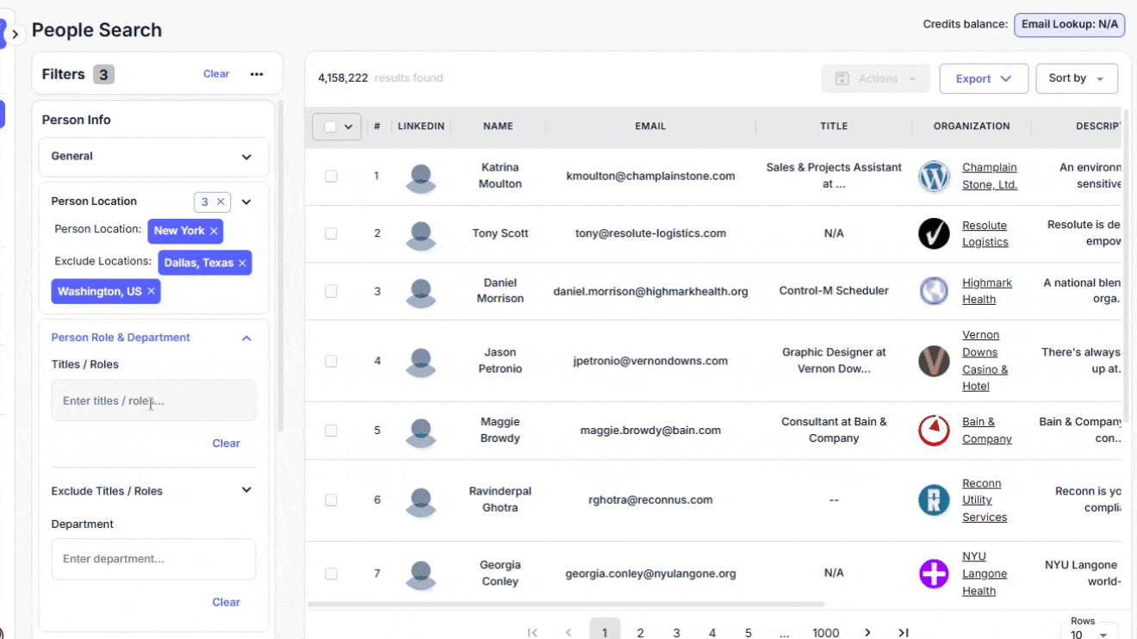Open the Filters three-dots options menu
The image size is (1137, 639).
point(257,74)
